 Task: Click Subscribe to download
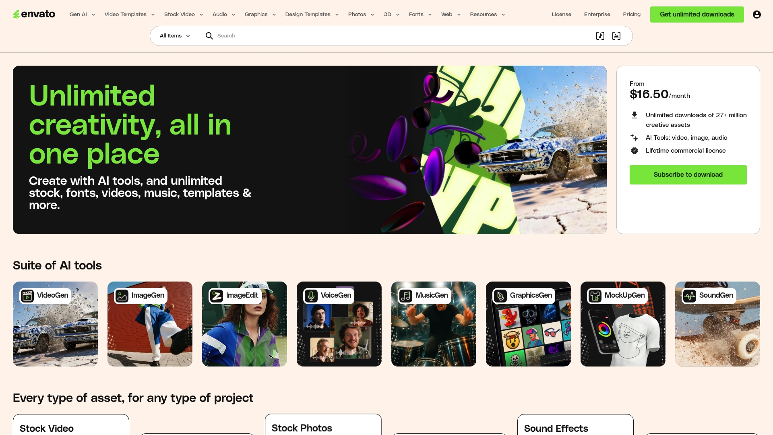pyautogui.click(x=688, y=174)
